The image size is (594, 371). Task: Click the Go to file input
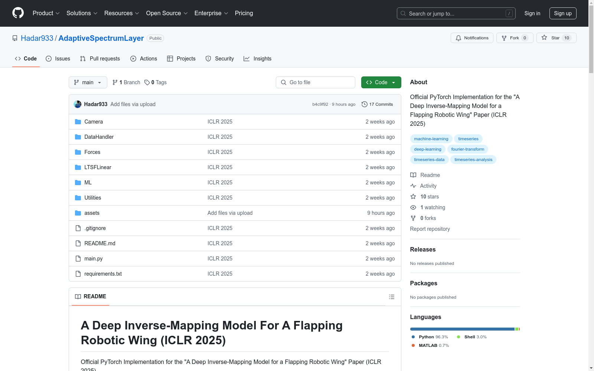(316, 82)
